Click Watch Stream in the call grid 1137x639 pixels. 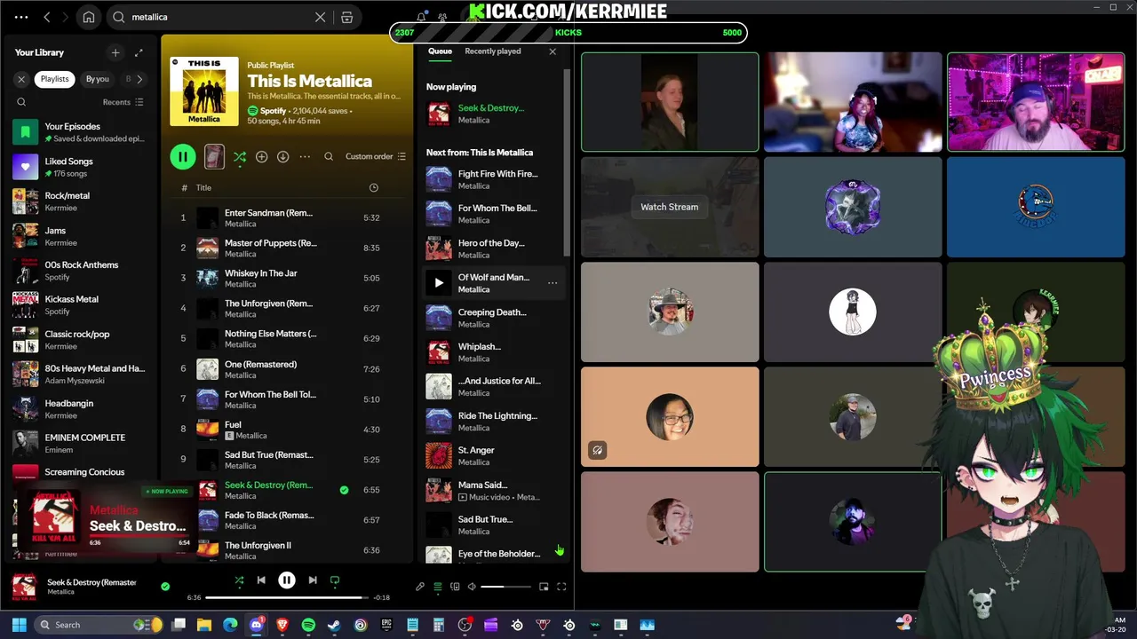670,207
